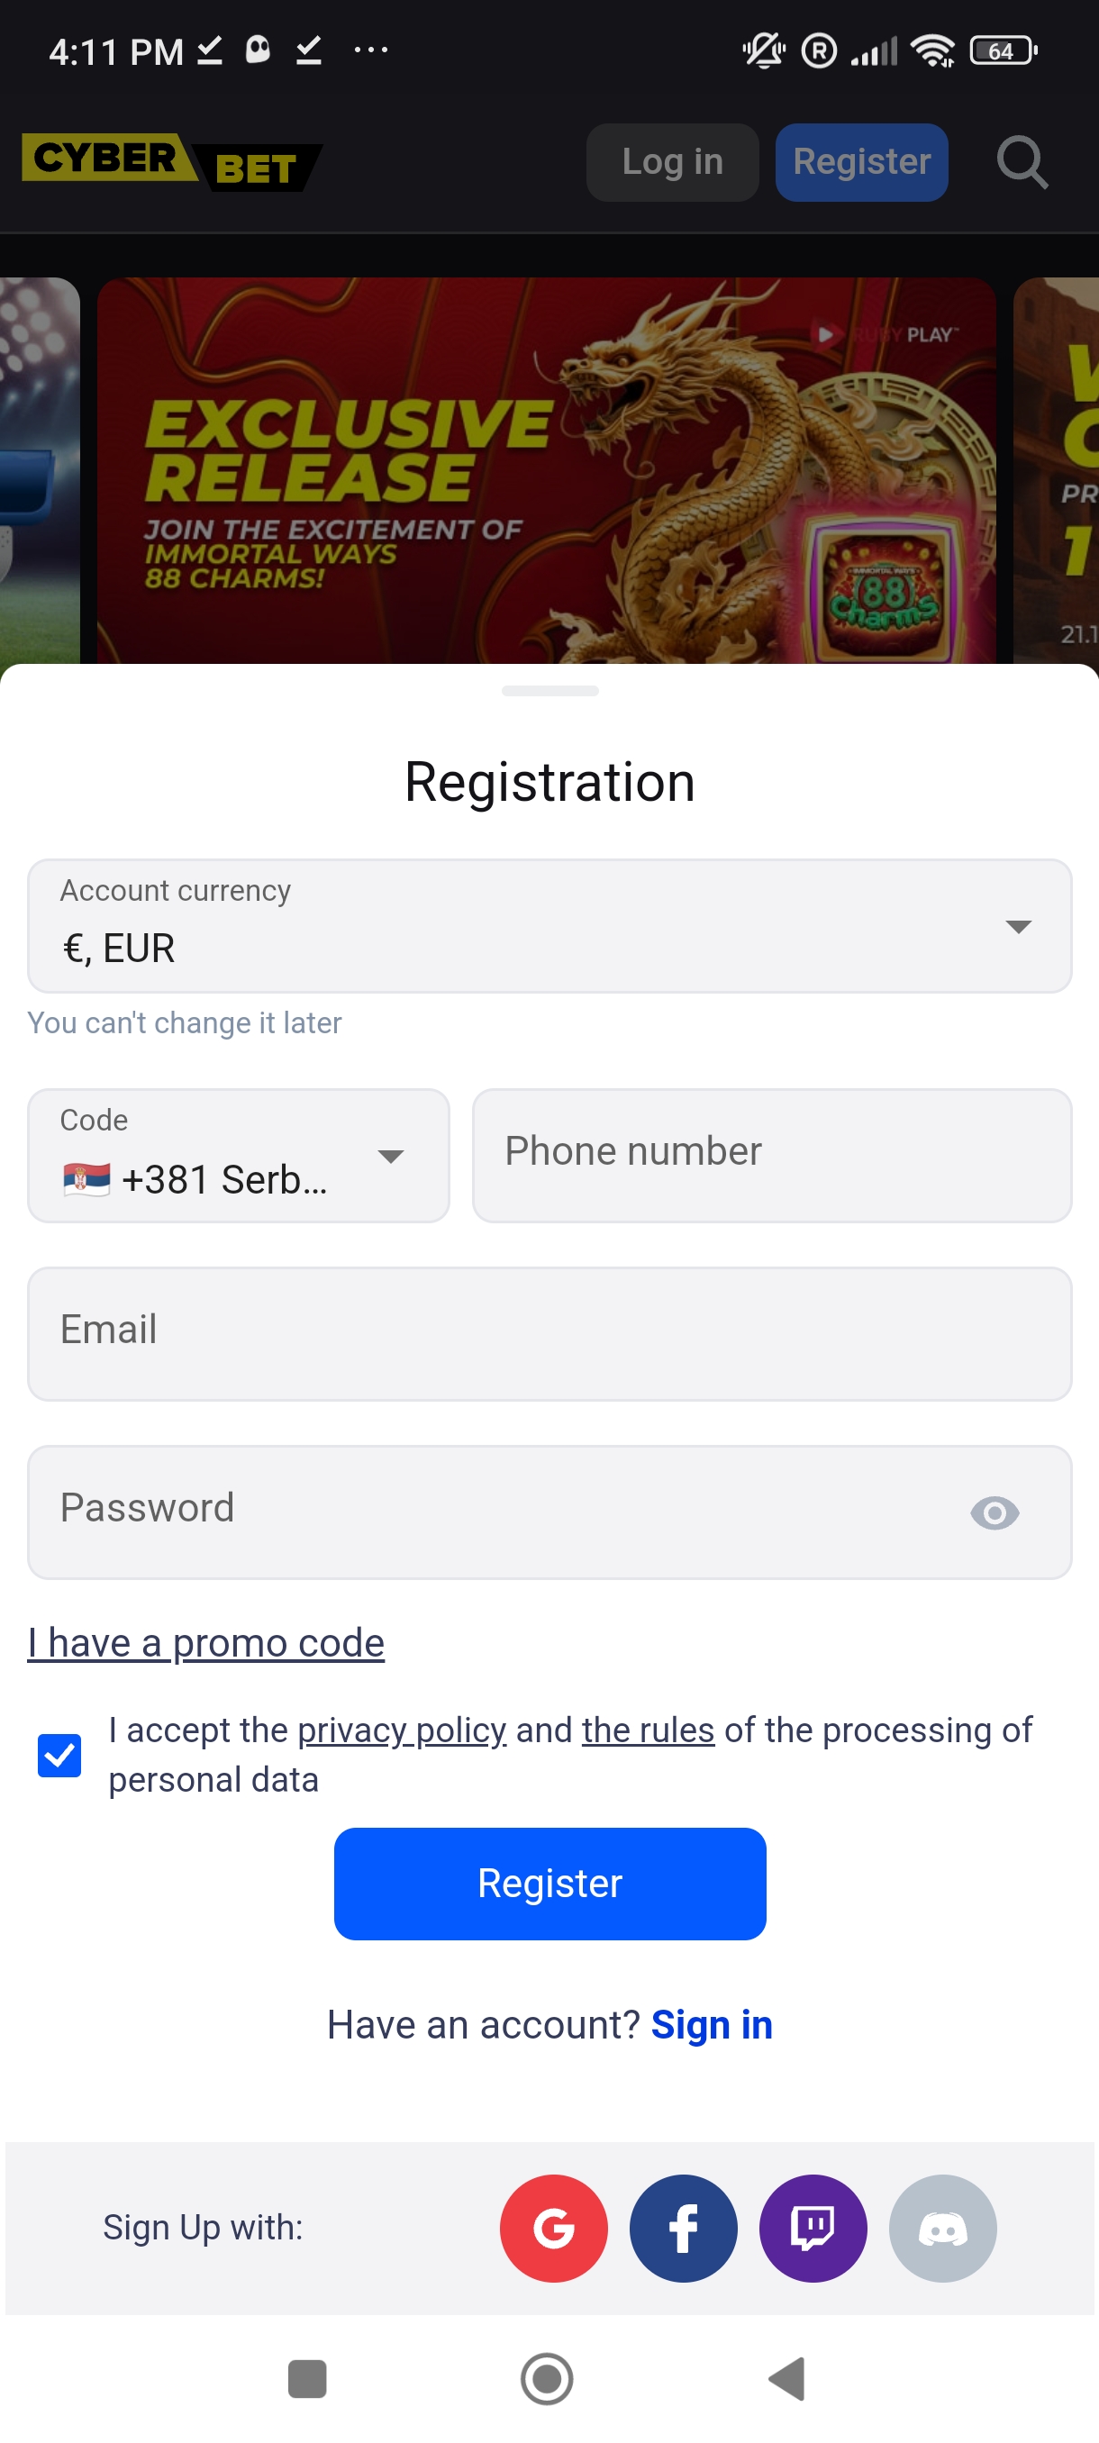Uncheck the privacy policy acceptance checkbox
This screenshot has width=1099, height=2443.
point(59,1755)
